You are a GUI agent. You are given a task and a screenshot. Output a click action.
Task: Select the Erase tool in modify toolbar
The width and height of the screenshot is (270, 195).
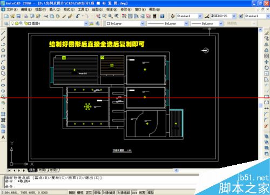click(267, 32)
